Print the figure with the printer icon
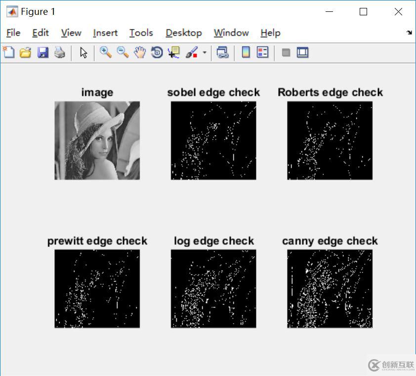Screen dimensions: 416x376 pyautogui.click(x=60, y=52)
